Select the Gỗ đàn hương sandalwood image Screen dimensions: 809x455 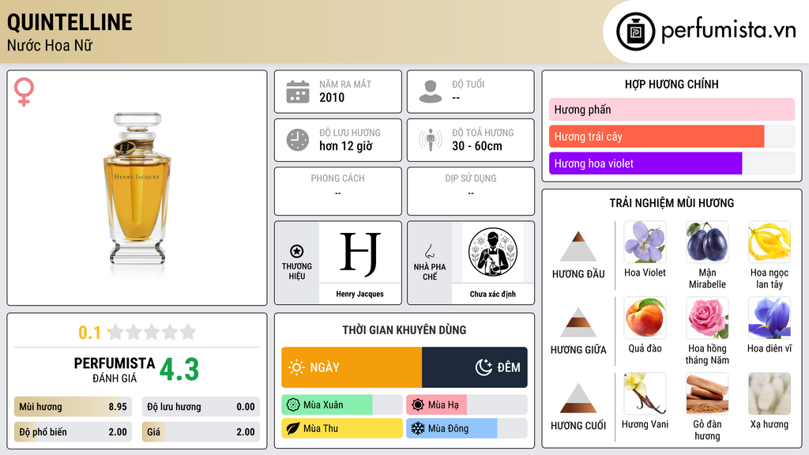(x=707, y=393)
